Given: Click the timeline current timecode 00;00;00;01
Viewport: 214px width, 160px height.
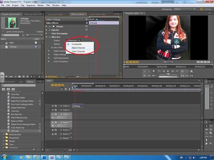Looking at the screenshot, I should point(57,85).
